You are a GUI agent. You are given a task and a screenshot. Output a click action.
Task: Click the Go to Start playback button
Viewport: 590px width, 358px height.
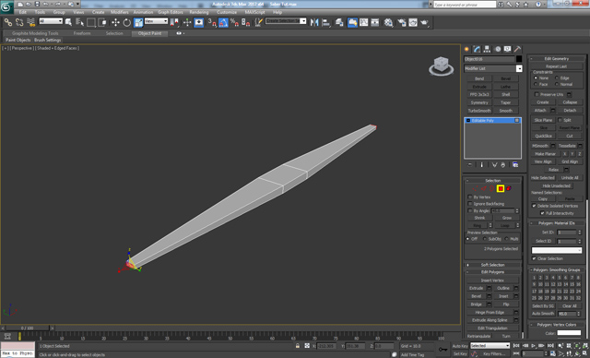click(x=516, y=346)
